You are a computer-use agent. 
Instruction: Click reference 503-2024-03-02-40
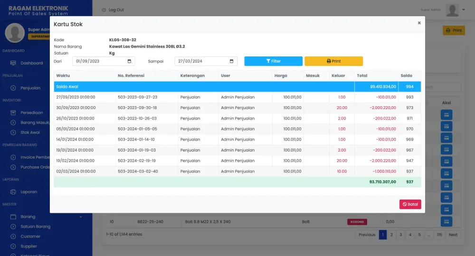tap(138, 171)
